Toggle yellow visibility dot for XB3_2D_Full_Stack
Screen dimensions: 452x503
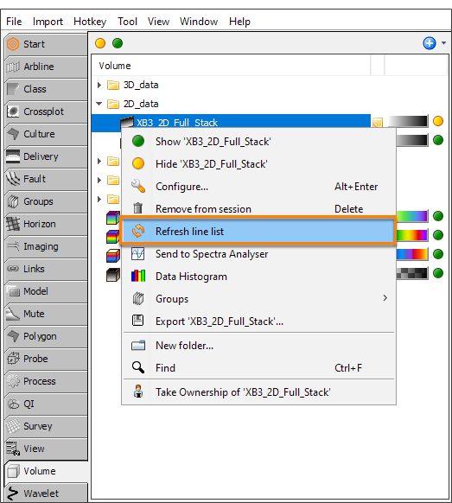(x=438, y=121)
